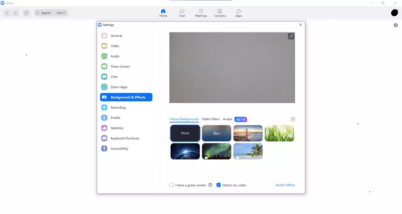The image size is (402, 214).
Task: Open the history clock button
Action: tap(26, 13)
